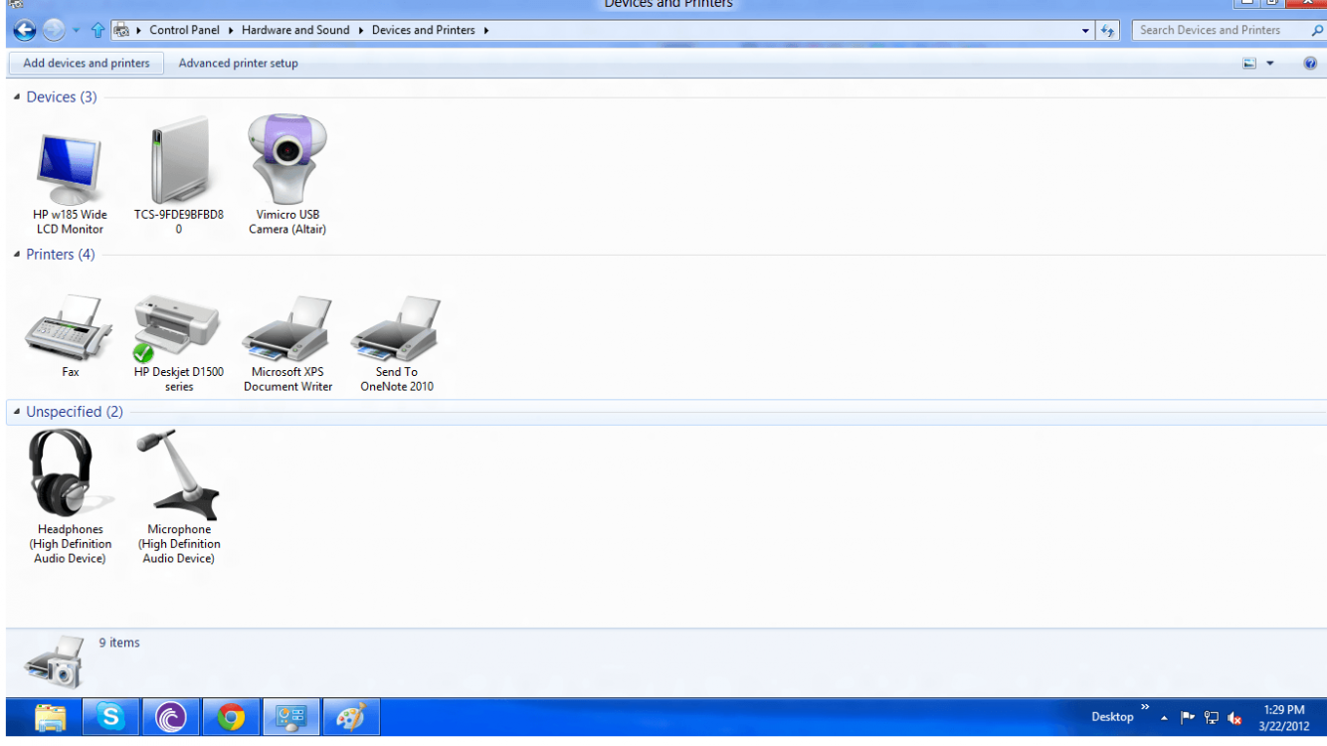Click the Add devices and printers button

pyautogui.click(x=87, y=63)
